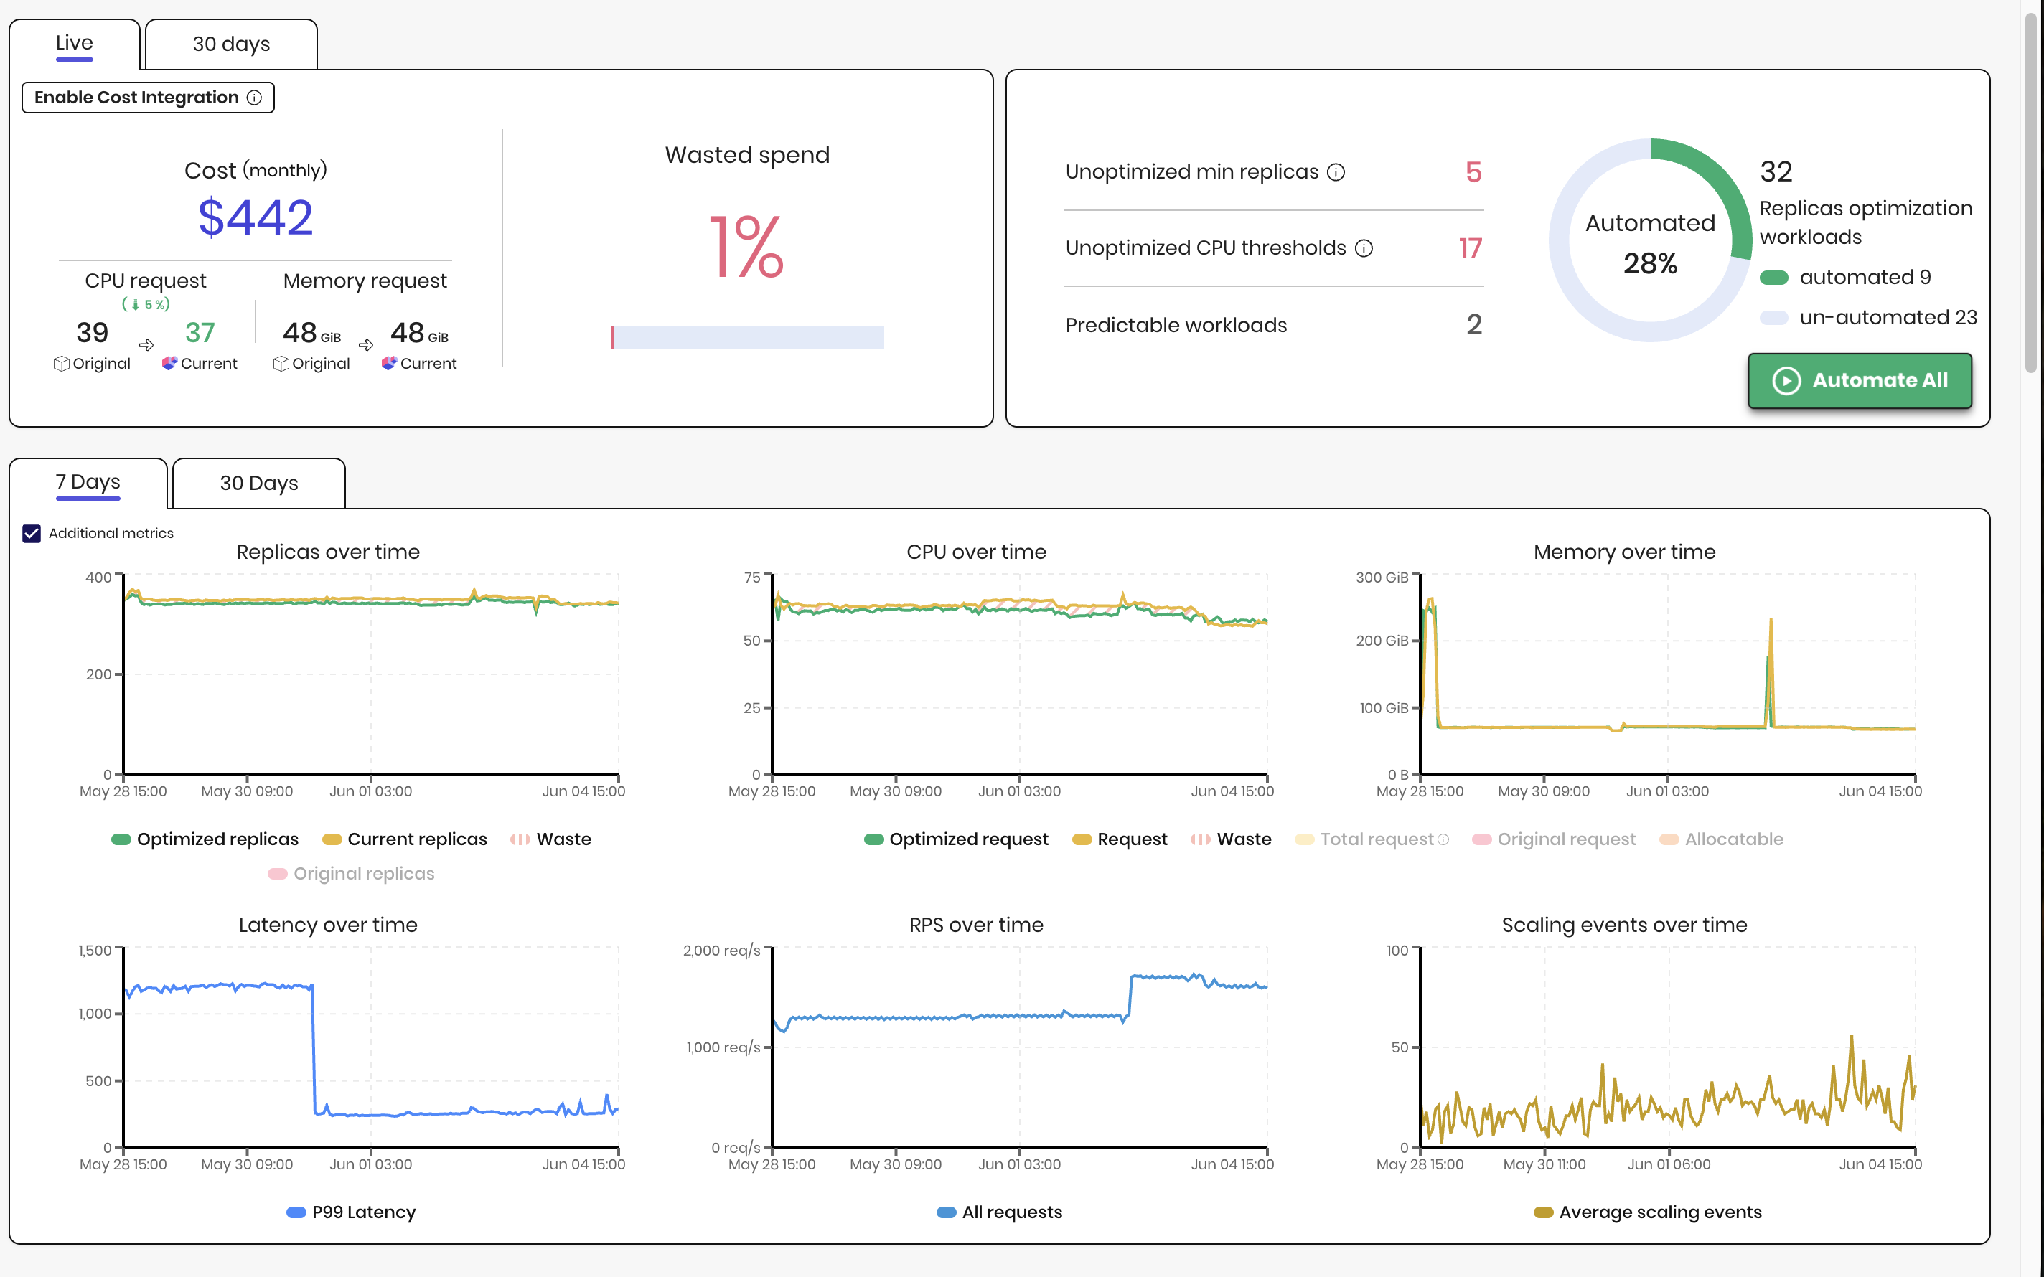Image resolution: width=2044 pixels, height=1277 pixels.
Task: Toggle Optimized replicas legend series
Action: click(x=205, y=839)
